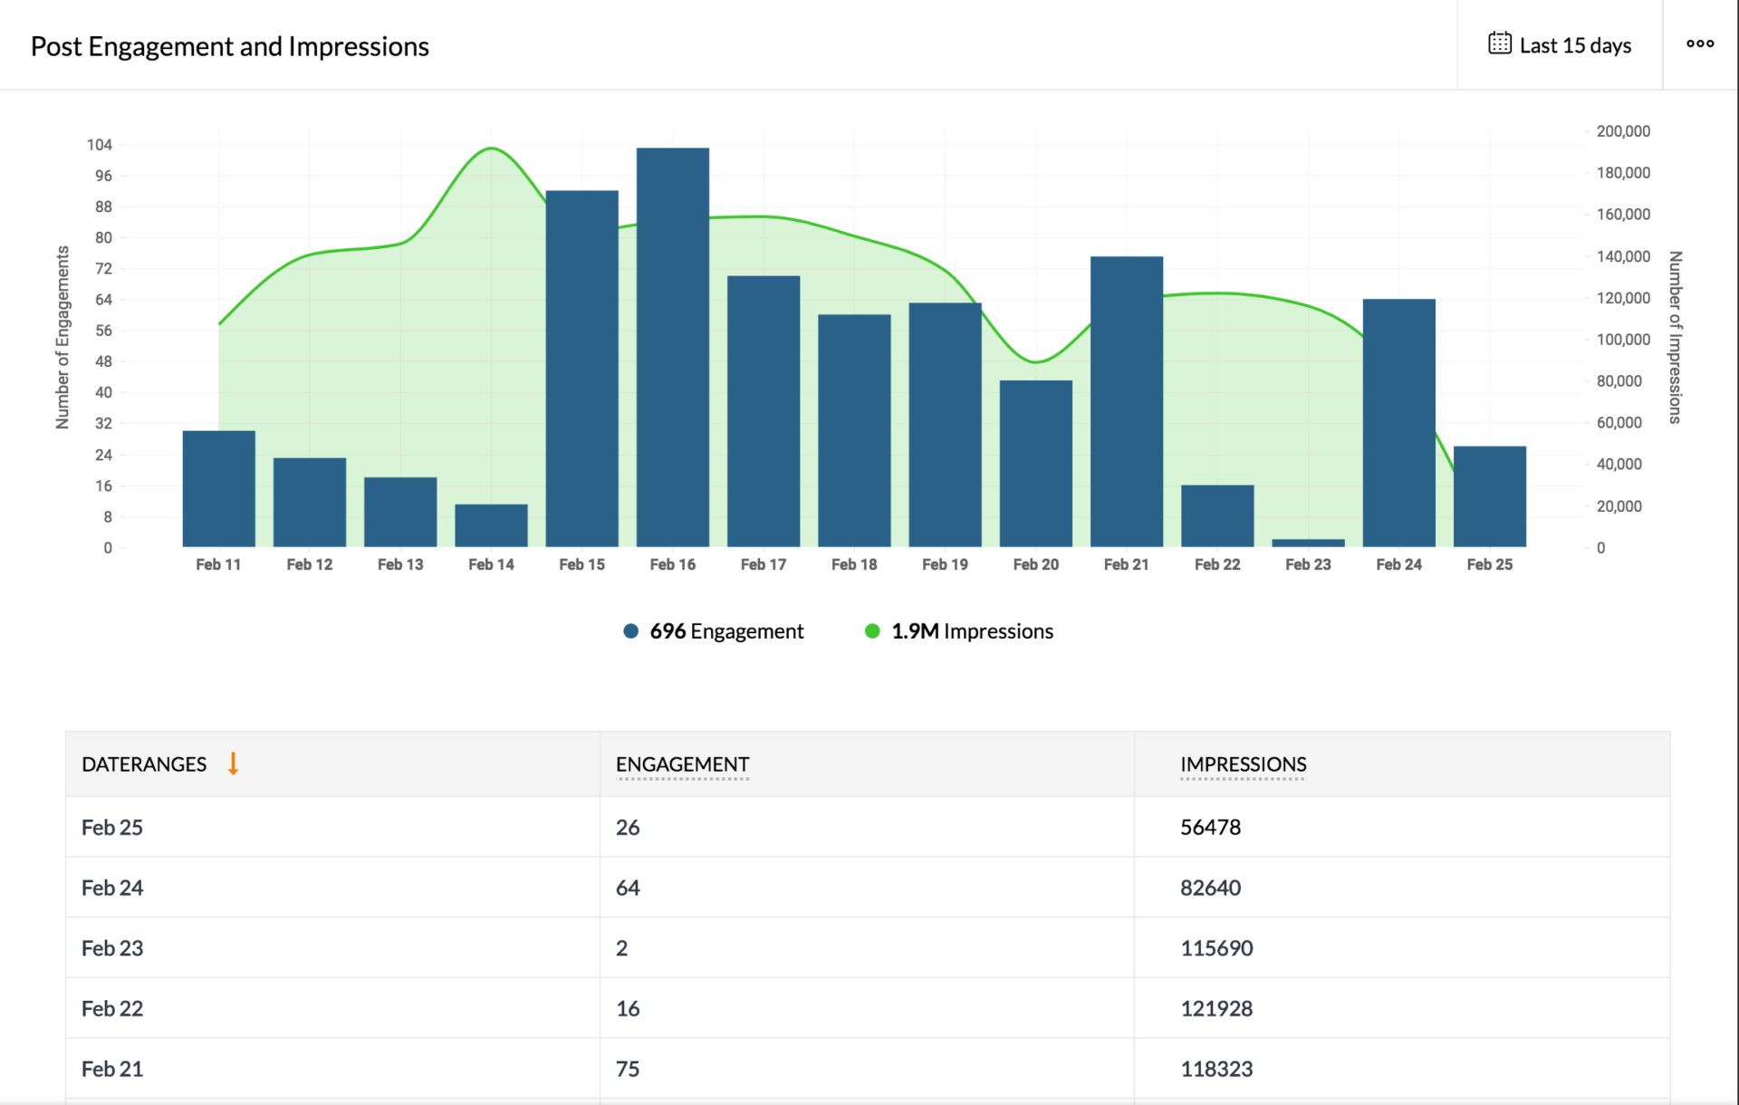The image size is (1739, 1105).
Task: Click the Feb 21 engagement bar
Action: coord(1126,401)
